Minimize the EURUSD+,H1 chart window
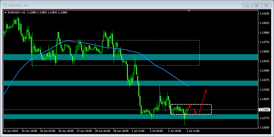Image resolution: width=274 pixels, height=137 pixels. pyautogui.click(x=247, y=5)
